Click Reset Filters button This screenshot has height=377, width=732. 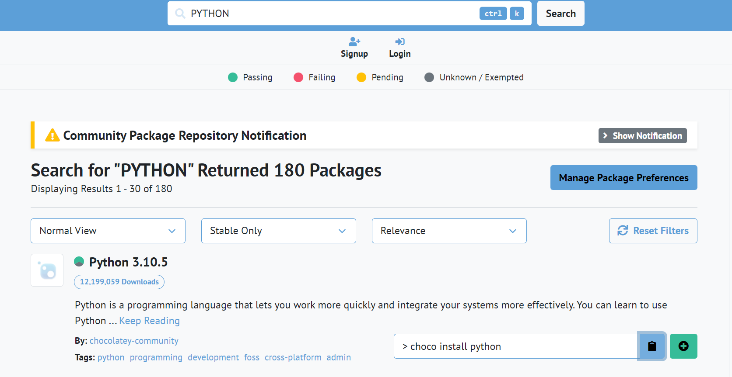click(x=653, y=231)
